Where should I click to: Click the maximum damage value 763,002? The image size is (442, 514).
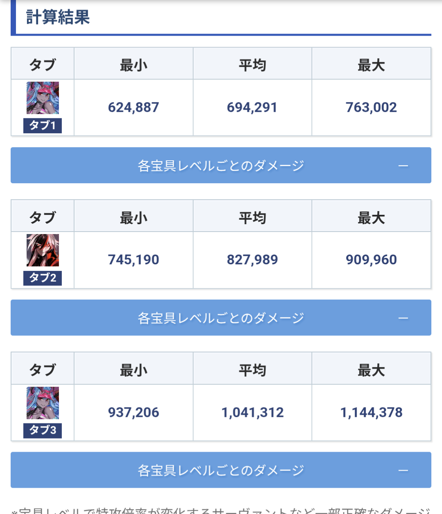[371, 107]
